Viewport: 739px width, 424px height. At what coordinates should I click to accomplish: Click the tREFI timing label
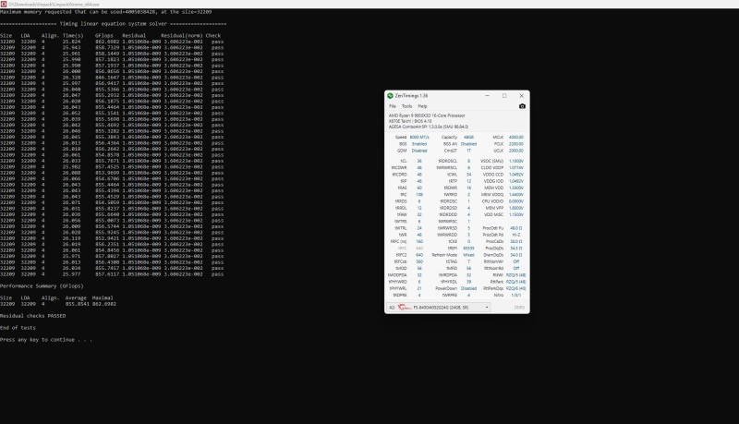453,248
